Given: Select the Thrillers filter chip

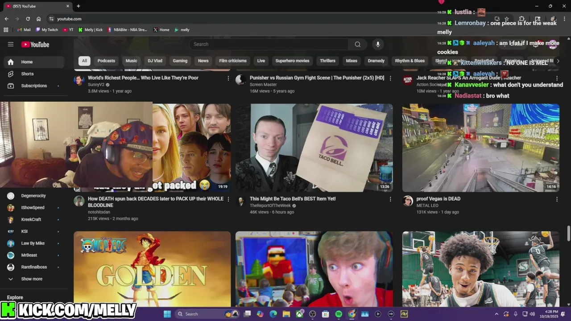Looking at the screenshot, I should tap(327, 61).
